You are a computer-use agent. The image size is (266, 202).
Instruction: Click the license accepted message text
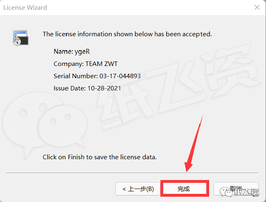[127, 34]
